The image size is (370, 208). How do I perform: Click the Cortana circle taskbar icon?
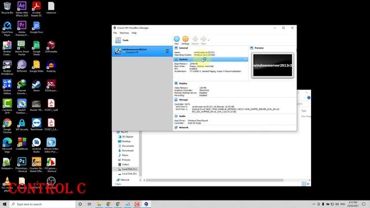(x=80, y=204)
